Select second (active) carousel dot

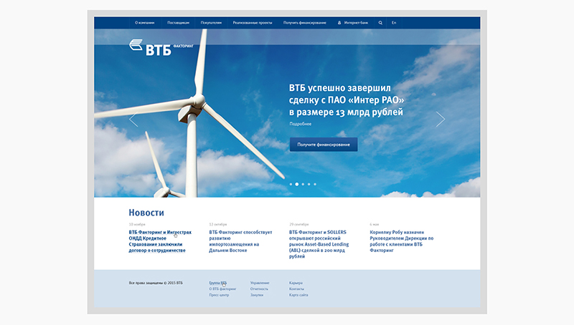click(297, 184)
